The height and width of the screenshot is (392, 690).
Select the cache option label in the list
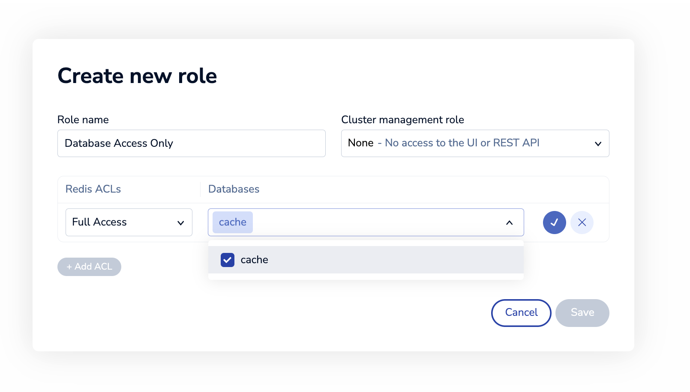click(x=254, y=260)
